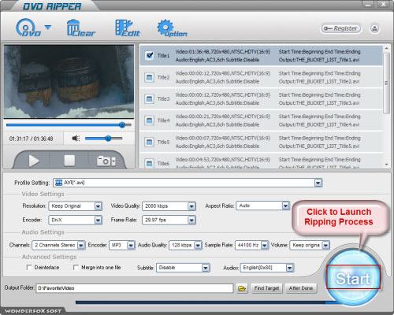Select the Title1 row output text
Image resolution: width=394 pixels, height=315 pixels.
click(319, 60)
